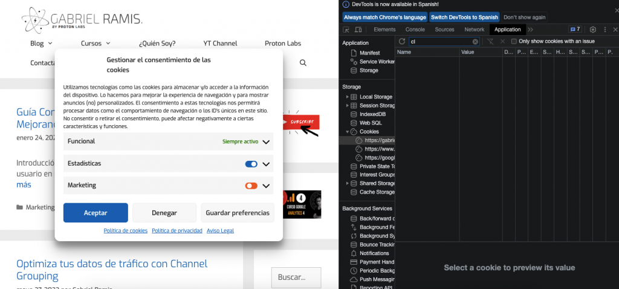Screen dimensions: 619x289
Task: Click the Aceptar button
Action: 96,213
